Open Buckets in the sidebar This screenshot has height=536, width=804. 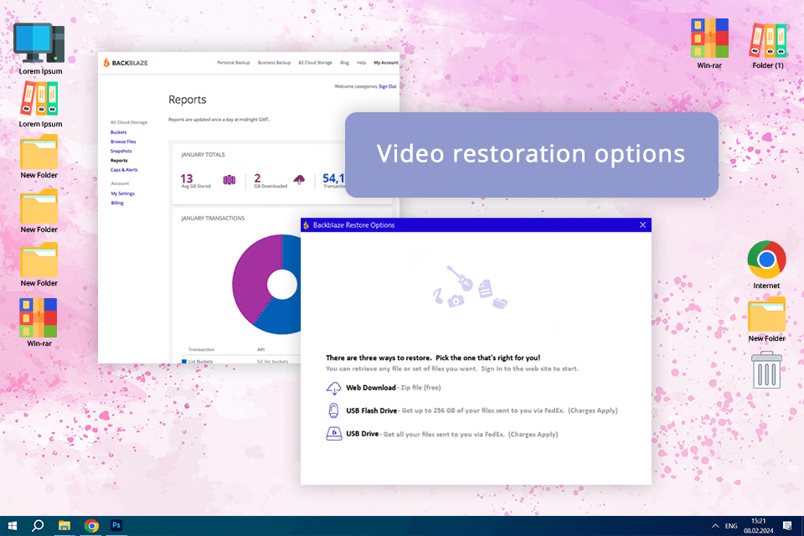(x=118, y=132)
